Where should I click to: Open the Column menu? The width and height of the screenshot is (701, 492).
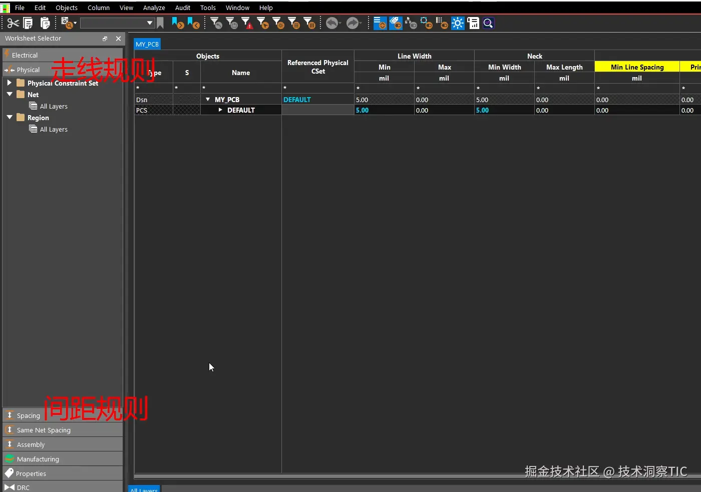99,8
